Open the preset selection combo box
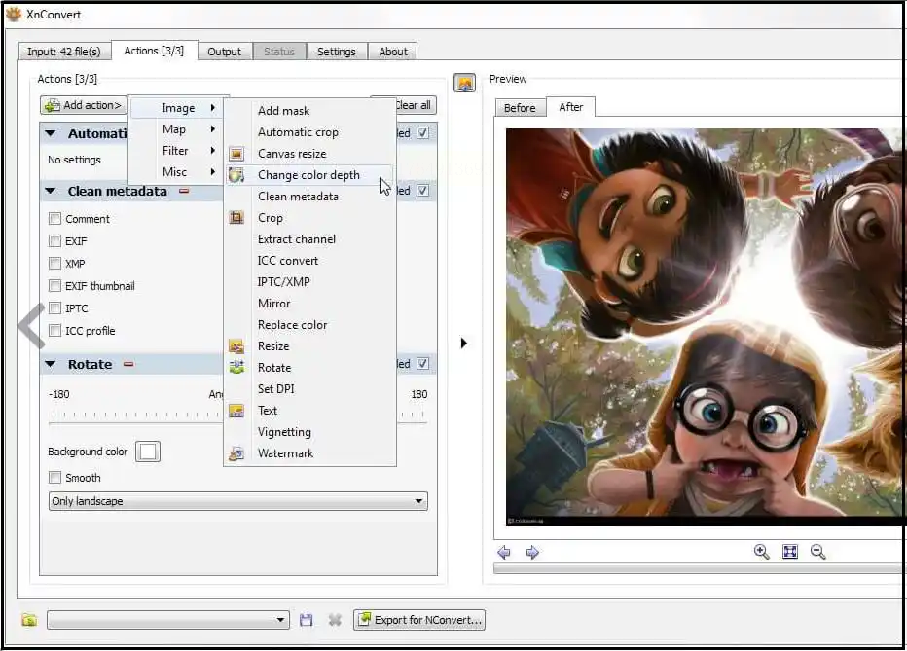907x651 pixels. 167,620
